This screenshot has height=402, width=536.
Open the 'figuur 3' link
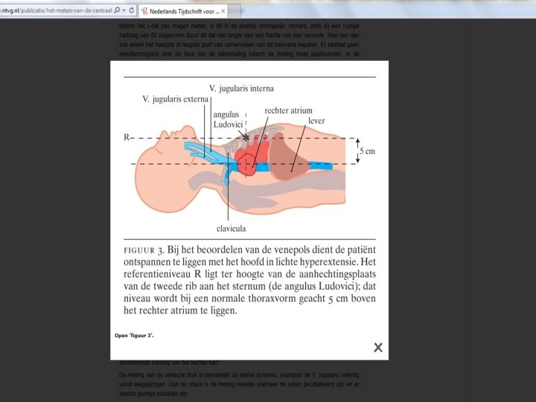coord(134,335)
